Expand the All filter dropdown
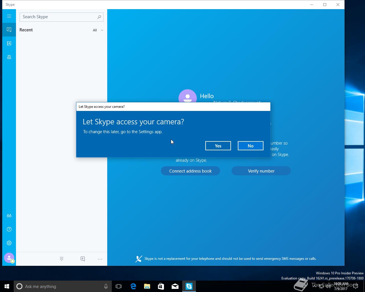The image size is (365, 292). (98, 30)
